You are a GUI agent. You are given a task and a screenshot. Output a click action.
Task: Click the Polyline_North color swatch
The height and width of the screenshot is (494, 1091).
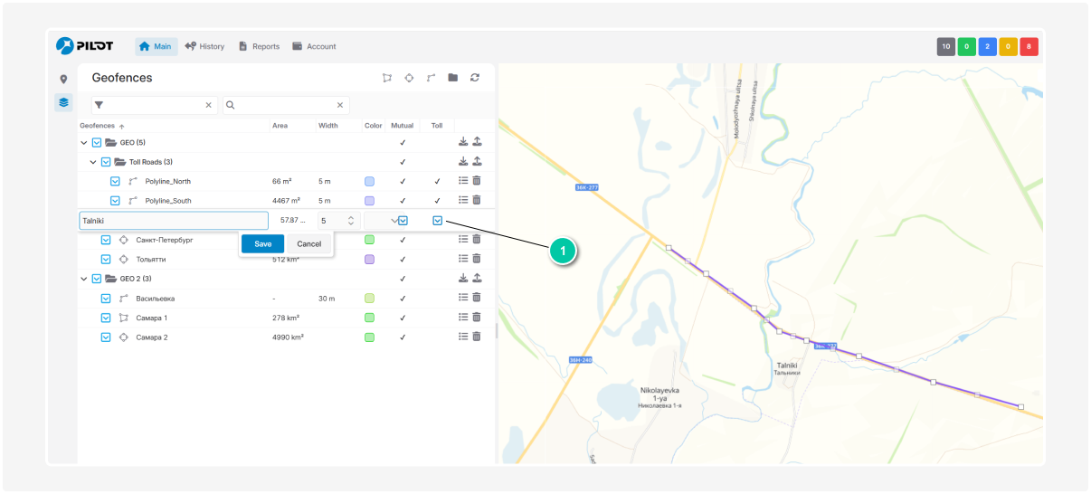[369, 181]
